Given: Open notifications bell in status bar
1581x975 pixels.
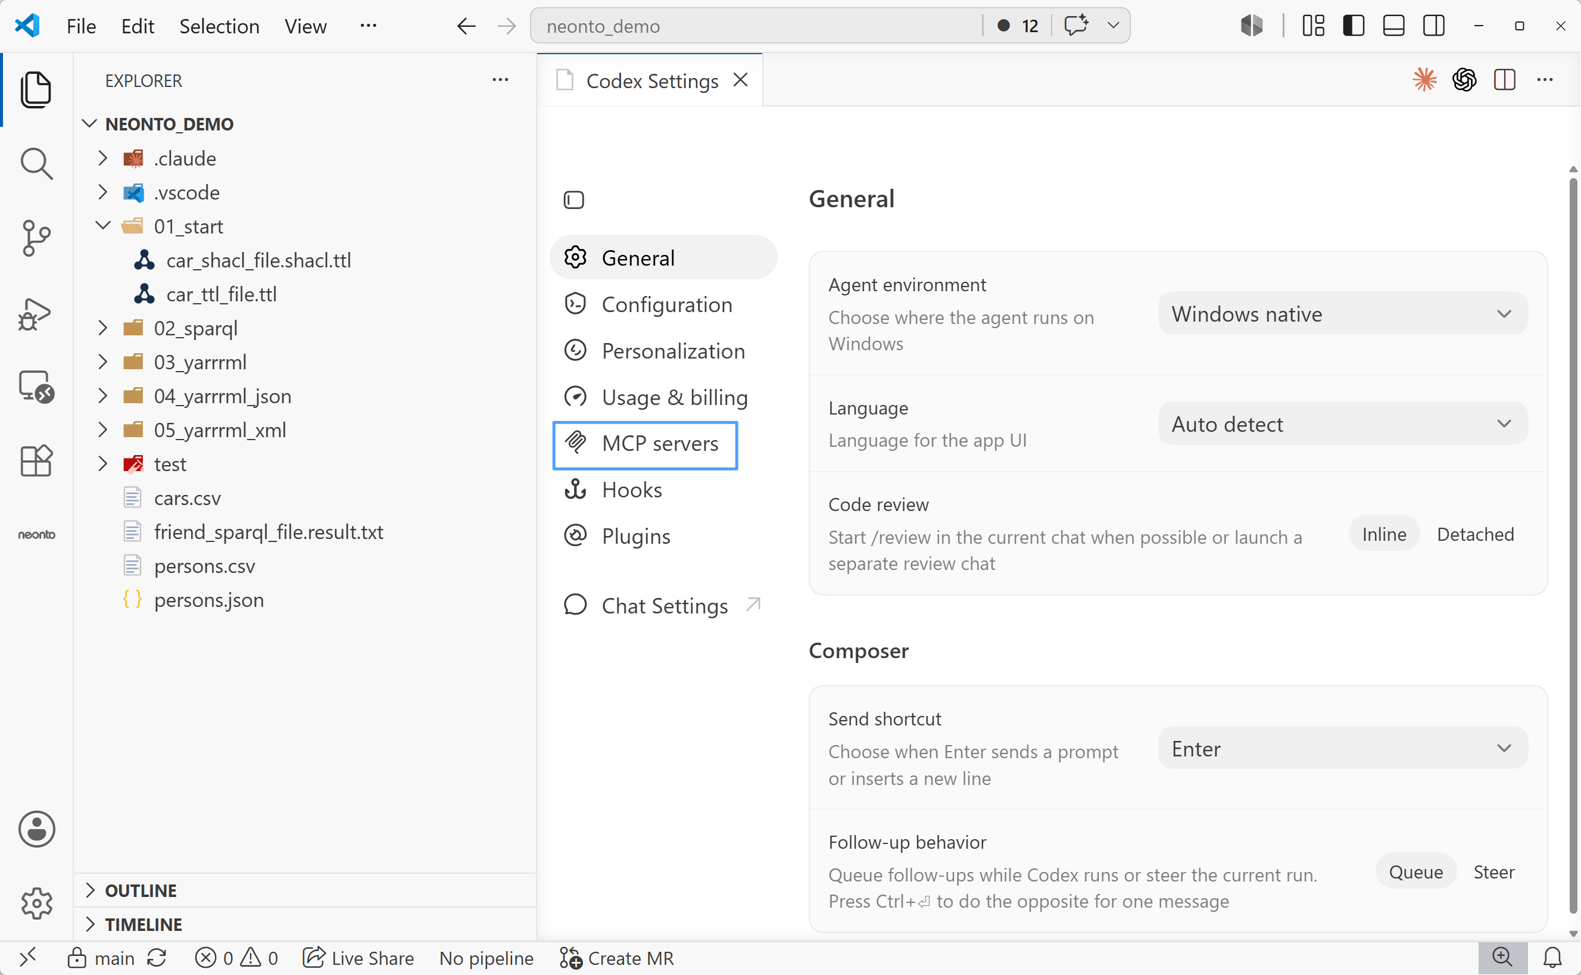Looking at the screenshot, I should (1552, 958).
